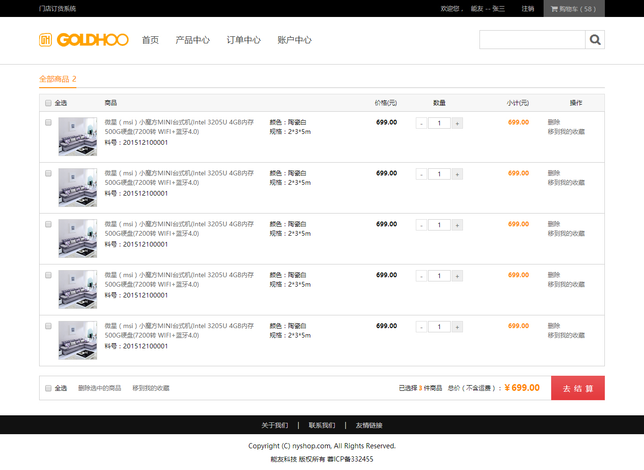Delete the first product via 删除
The image size is (644, 470).
pyautogui.click(x=554, y=122)
